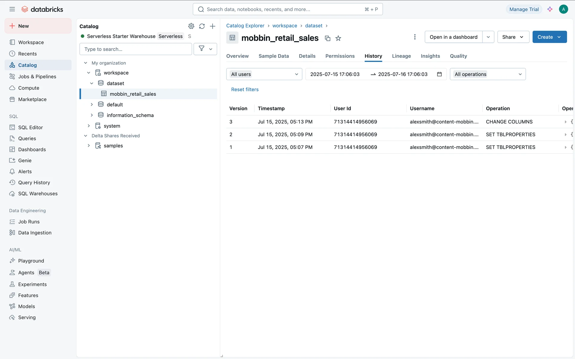
Task: Switch to the Sample Data tab
Action: click(273, 56)
